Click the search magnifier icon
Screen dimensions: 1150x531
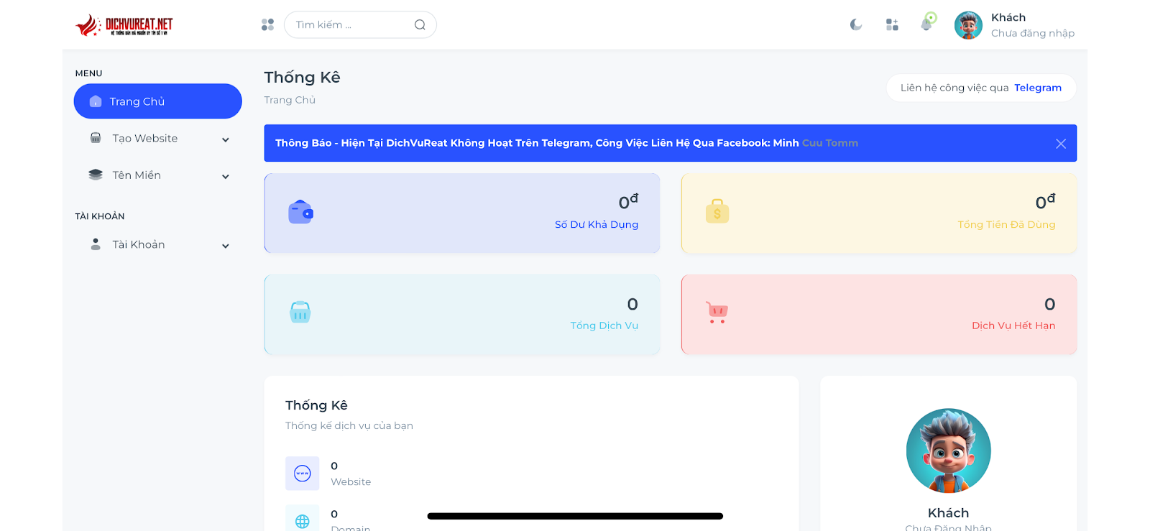click(420, 25)
